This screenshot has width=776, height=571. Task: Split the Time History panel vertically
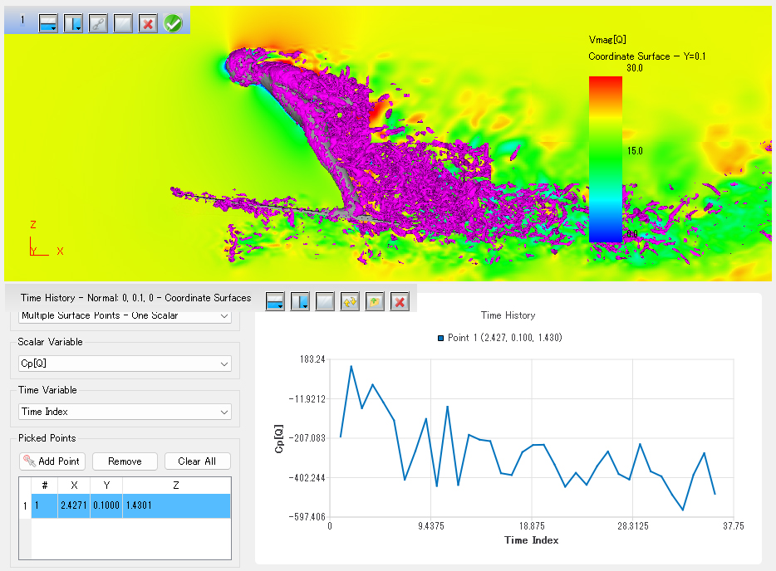coord(300,301)
